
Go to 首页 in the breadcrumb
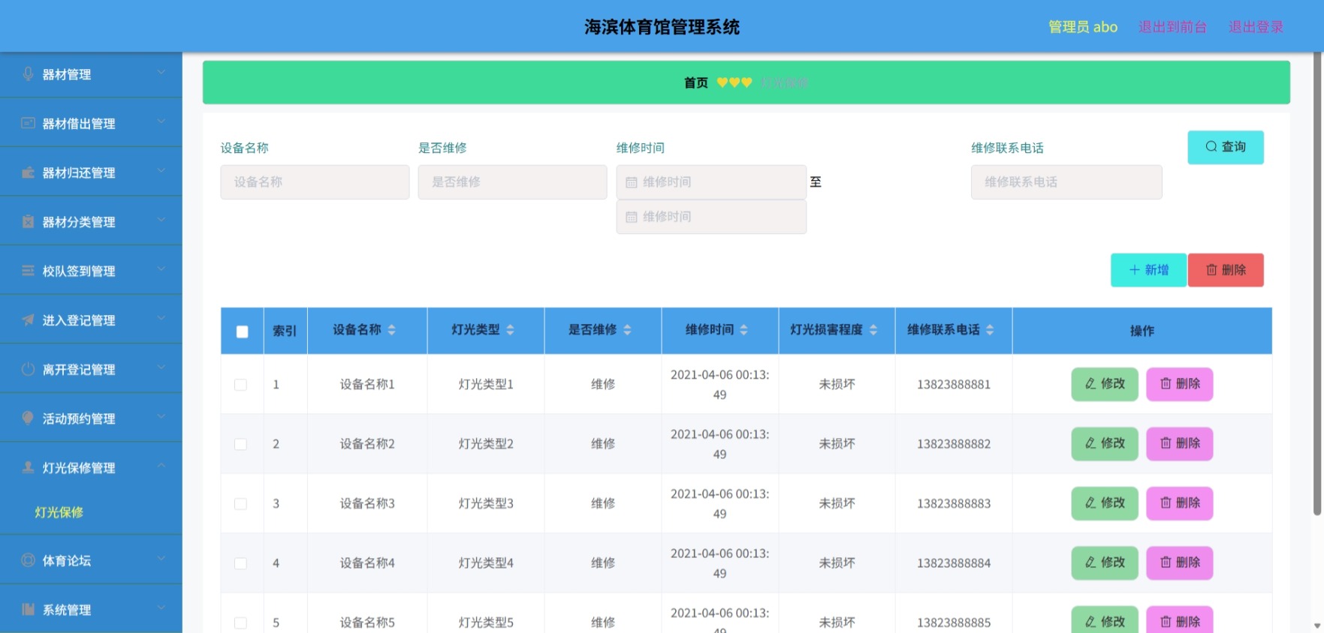click(x=695, y=82)
